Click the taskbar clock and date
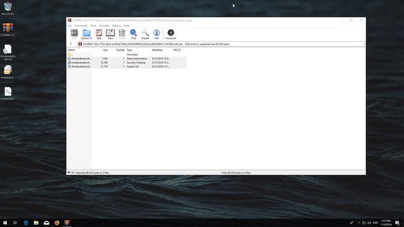Screen dimensions: 404x227 click(x=386, y=223)
